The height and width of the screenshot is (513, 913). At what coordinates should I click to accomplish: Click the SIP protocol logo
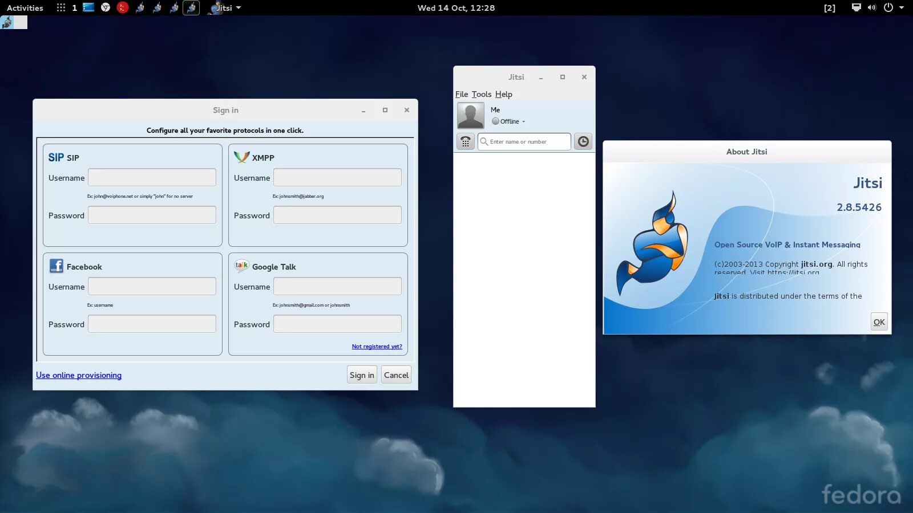click(56, 157)
